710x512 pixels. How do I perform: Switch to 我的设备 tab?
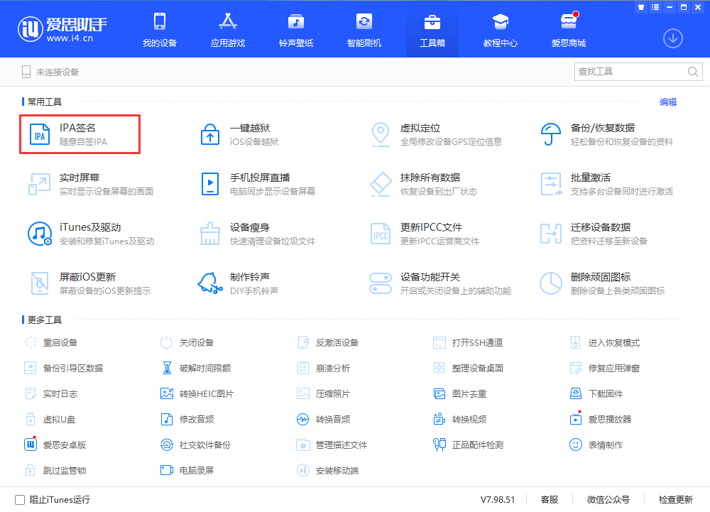click(159, 29)
